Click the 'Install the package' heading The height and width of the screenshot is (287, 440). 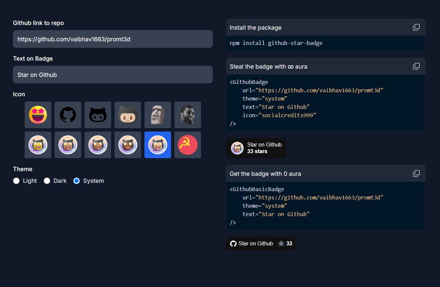(255, 28)
